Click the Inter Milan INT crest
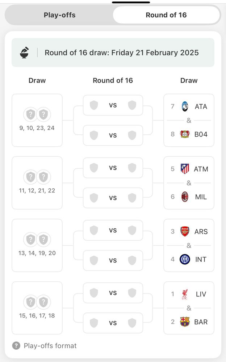 [185, 259]
